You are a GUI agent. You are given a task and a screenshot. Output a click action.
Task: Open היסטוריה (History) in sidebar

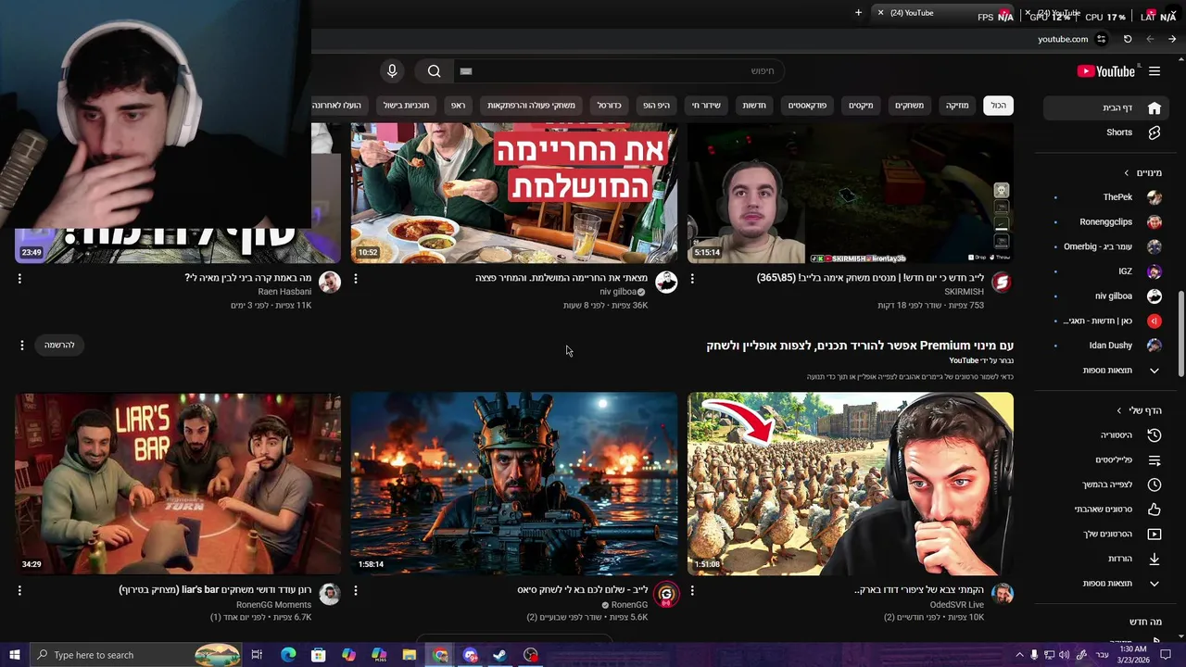(x=1105, y=435)
